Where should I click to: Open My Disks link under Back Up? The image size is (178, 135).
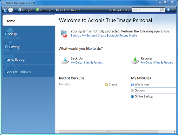[x=76, y=63]
